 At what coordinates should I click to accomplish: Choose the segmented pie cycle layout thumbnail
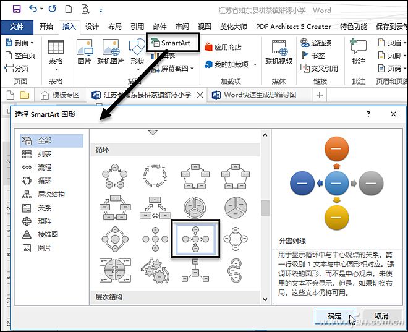click(x=236, y=207)
